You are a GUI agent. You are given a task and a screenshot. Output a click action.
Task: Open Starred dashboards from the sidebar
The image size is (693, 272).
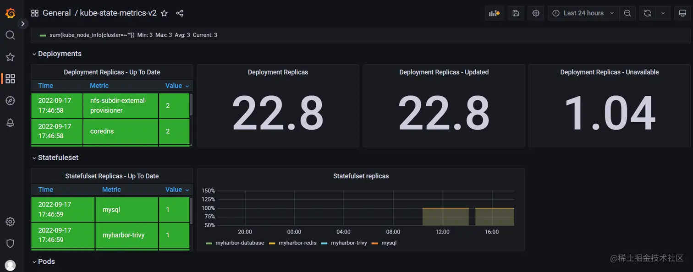(10, 57)
